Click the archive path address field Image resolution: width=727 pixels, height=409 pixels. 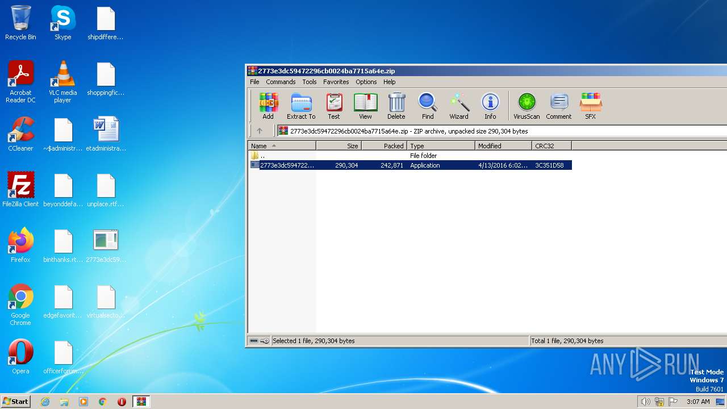[x=502, y=131]
